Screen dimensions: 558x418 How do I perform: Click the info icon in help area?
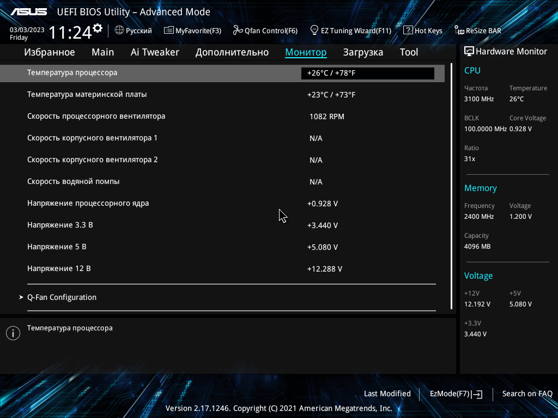click(13, 333)
